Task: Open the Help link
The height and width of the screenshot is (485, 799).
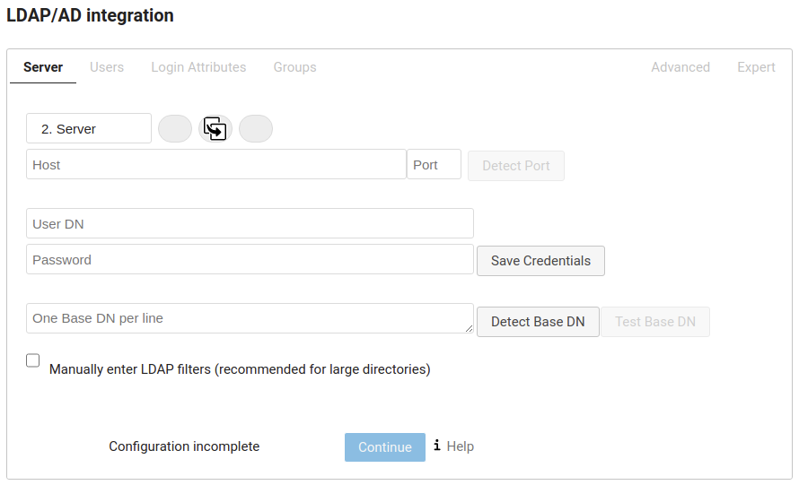Action: coord(461,446)
